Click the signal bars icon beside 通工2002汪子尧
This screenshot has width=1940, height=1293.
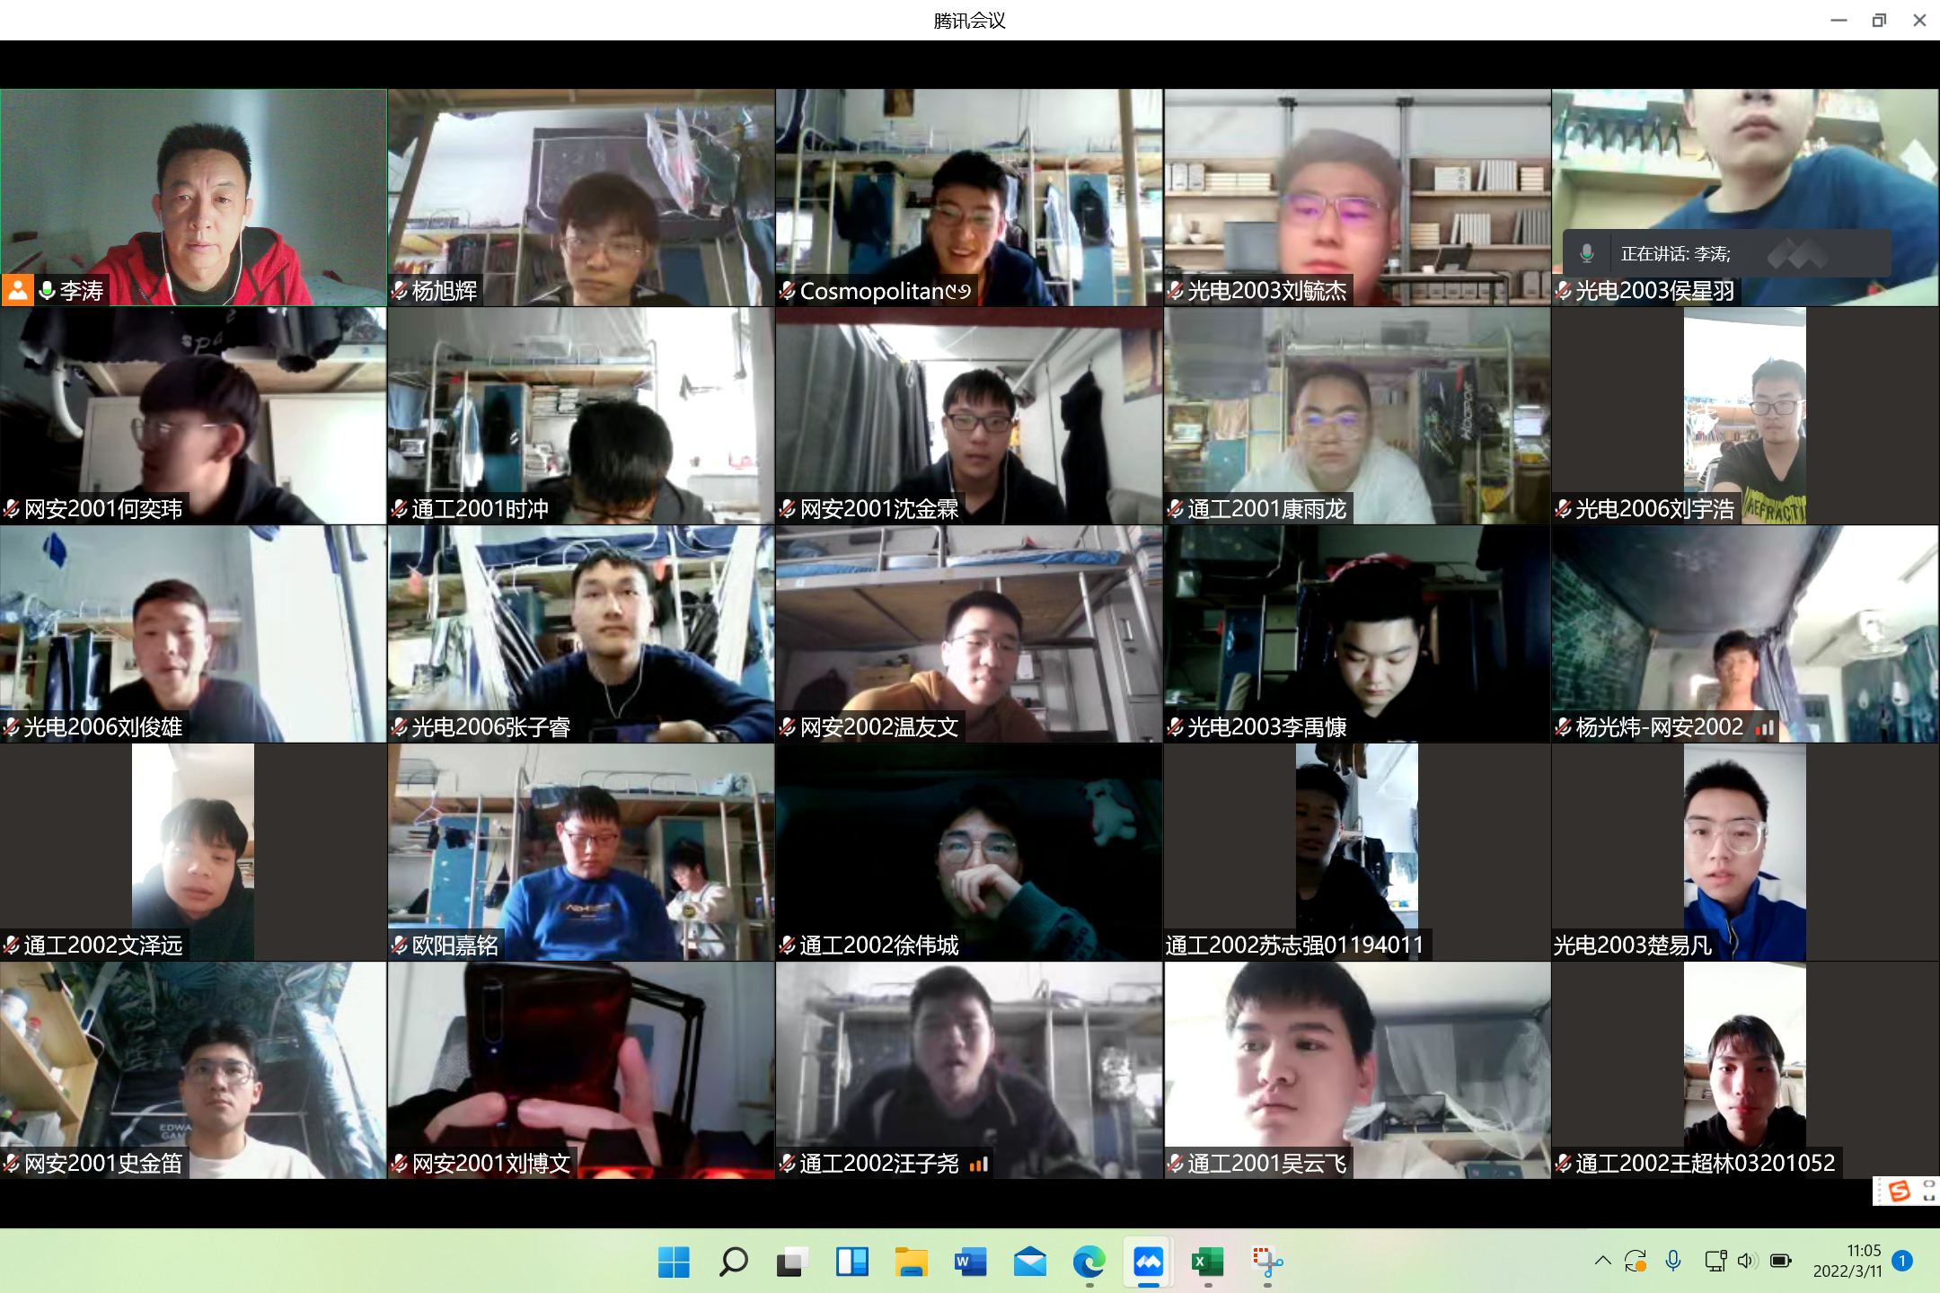[979, 1164]
